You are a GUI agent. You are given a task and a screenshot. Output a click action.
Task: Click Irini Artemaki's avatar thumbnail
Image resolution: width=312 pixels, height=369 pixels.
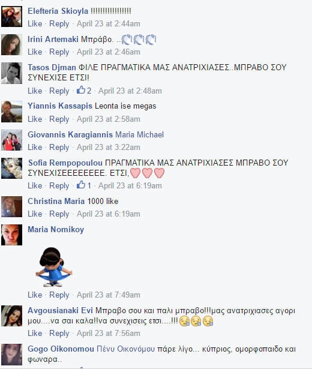[x=11, y=45]
